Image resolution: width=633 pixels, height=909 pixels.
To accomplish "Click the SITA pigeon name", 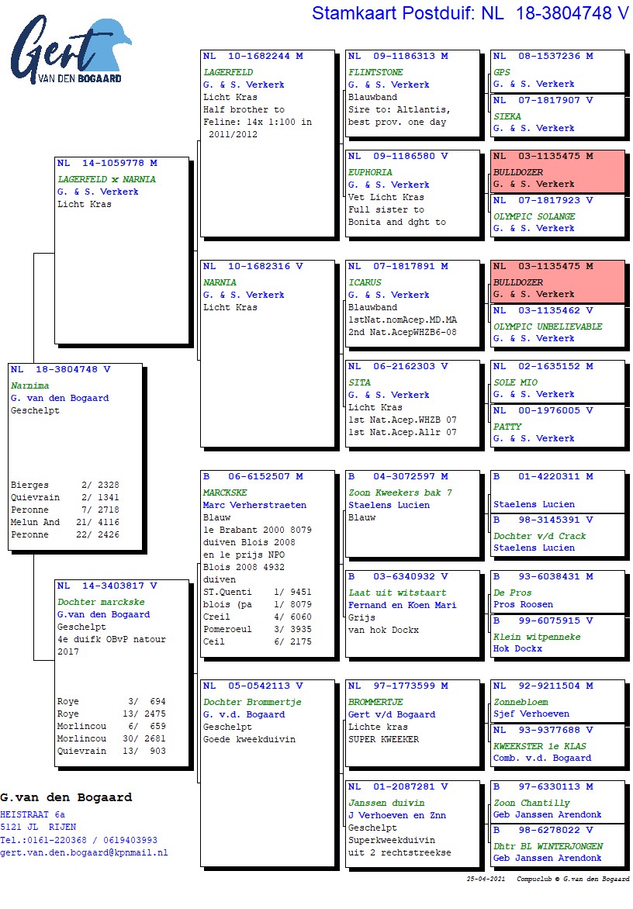I will point(359,382).
